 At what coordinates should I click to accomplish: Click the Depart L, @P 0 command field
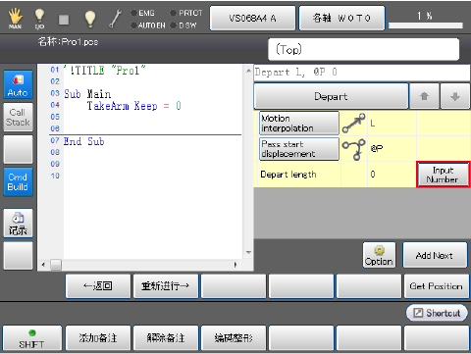pos(362,73)
